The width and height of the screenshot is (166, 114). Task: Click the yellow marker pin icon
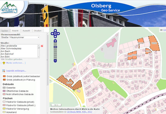click(x=4, y=63)
